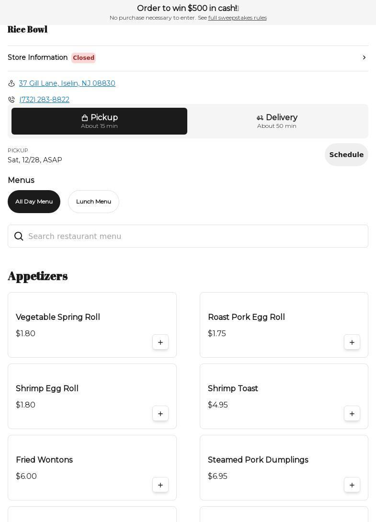Image resolution: width=376 pixels, height=522 pixels.
Task: Switch order type to Delivery
Action: pyautogui.click(x=277, y=121)
